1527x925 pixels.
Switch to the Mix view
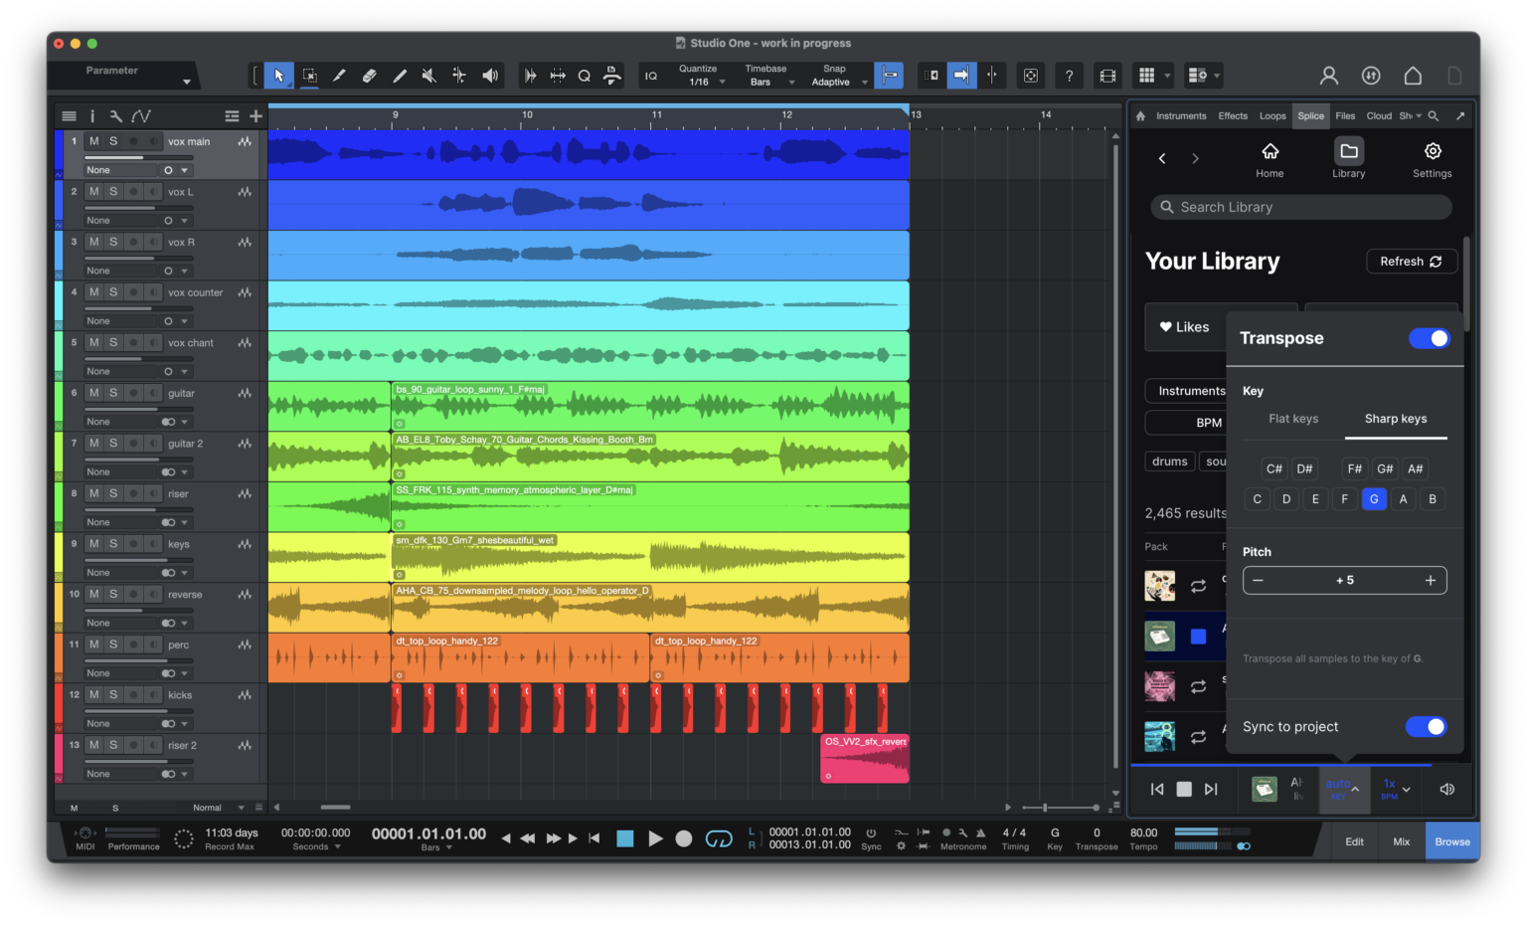pos(1402,840)
